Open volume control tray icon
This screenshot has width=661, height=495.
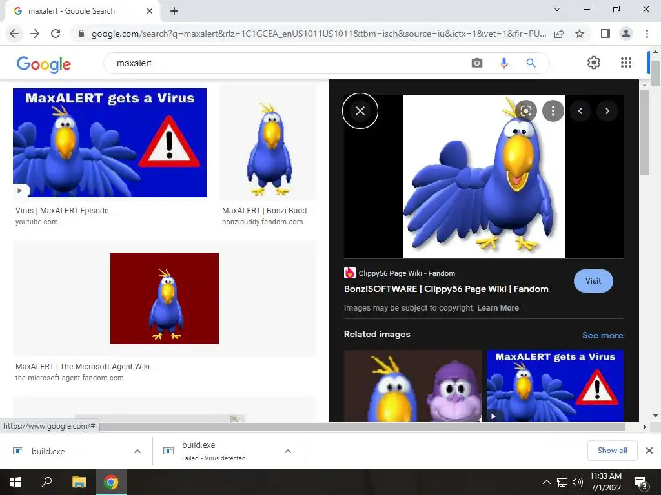577,482
